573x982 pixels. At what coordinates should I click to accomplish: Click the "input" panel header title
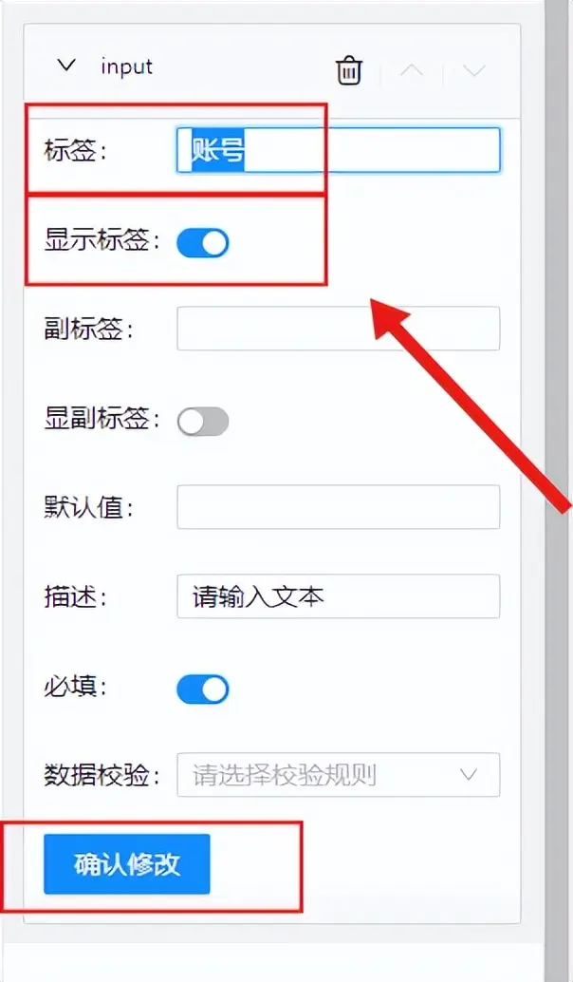(126, 66)
